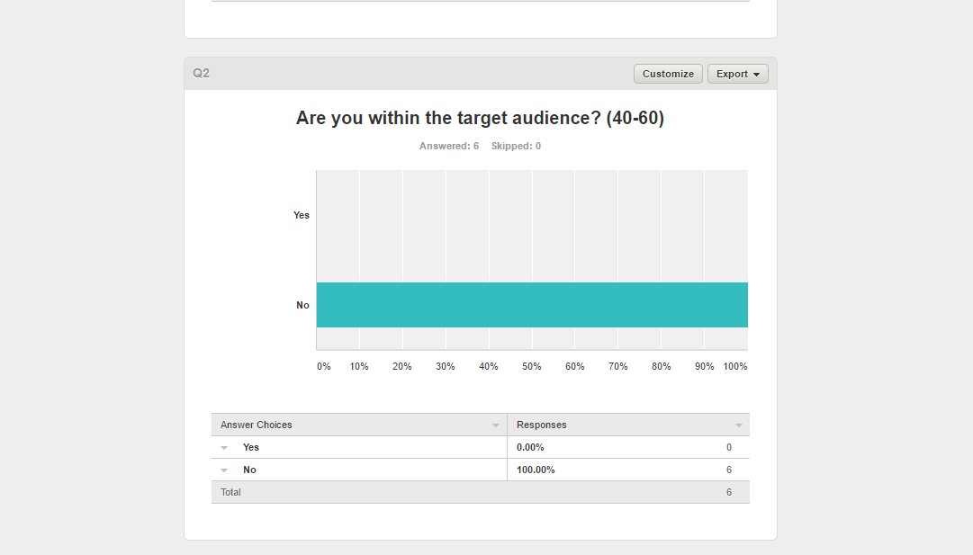Click the 70% axis tick label
The image size is (973, 555).
tap(618, 366)
